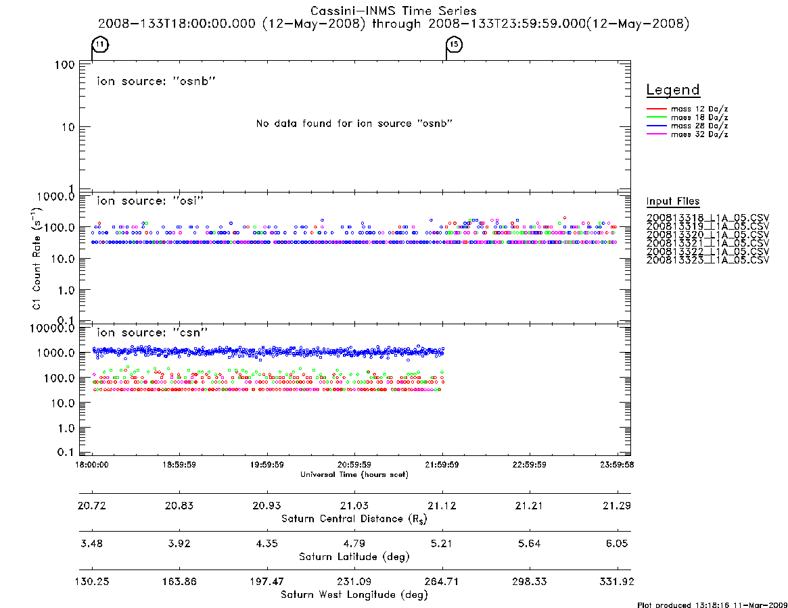Click the date range subtitle line
788x608 pixels.
pyautogui.click(x=394, y=24)
